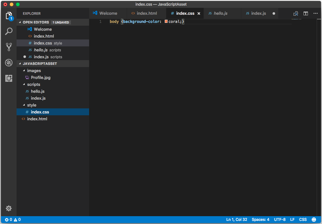Open the Source Control view icon
Screen dimensions: 322x224
9,47
